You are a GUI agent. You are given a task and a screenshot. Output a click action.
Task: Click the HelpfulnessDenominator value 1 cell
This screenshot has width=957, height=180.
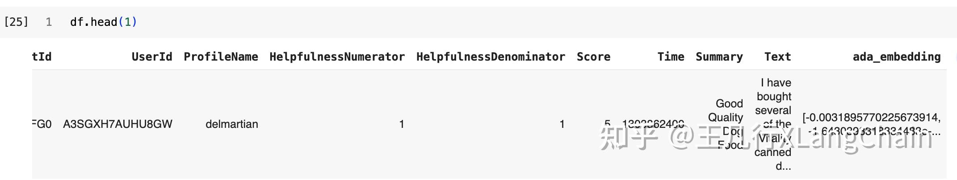[562, 124]
